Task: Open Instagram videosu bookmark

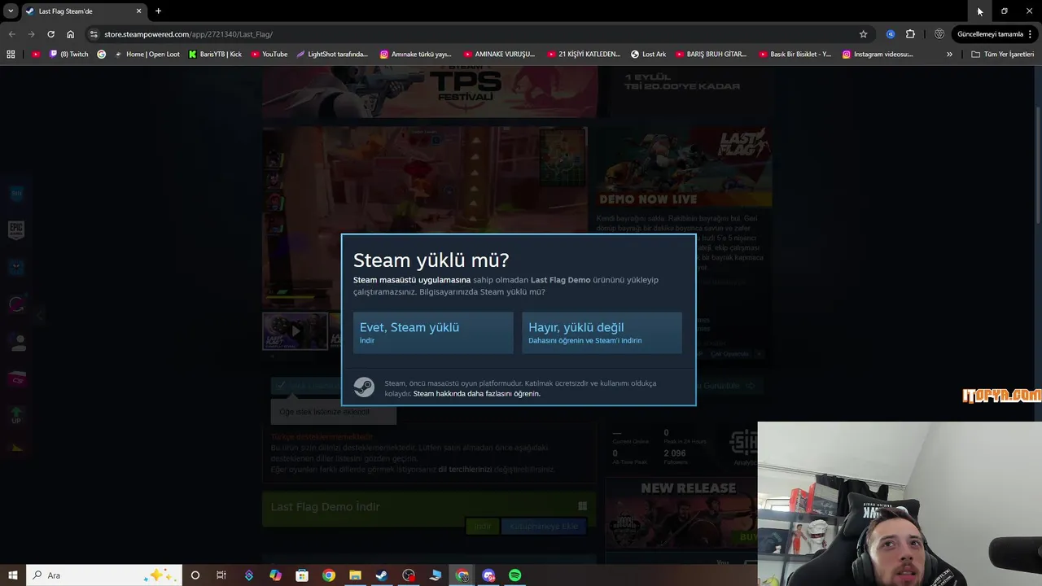Action: (878, 55)
